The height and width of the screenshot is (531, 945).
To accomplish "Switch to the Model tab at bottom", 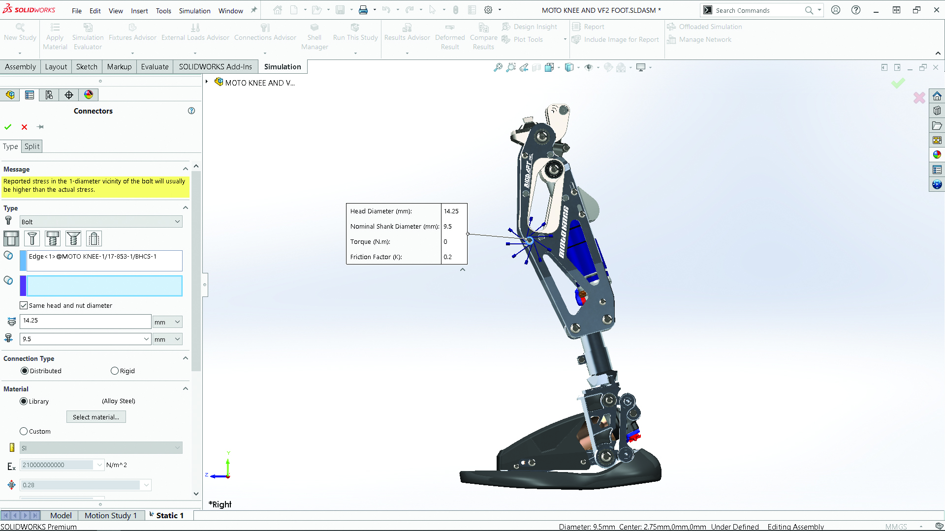I will click(x=61, y=515).
